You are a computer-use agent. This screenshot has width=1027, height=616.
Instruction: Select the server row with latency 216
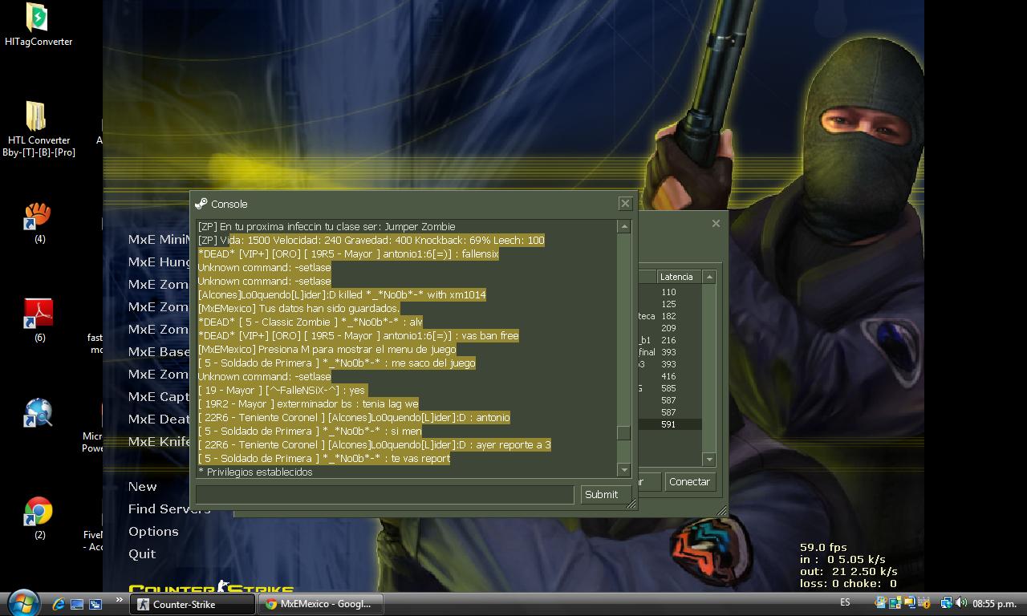point(670,340)
